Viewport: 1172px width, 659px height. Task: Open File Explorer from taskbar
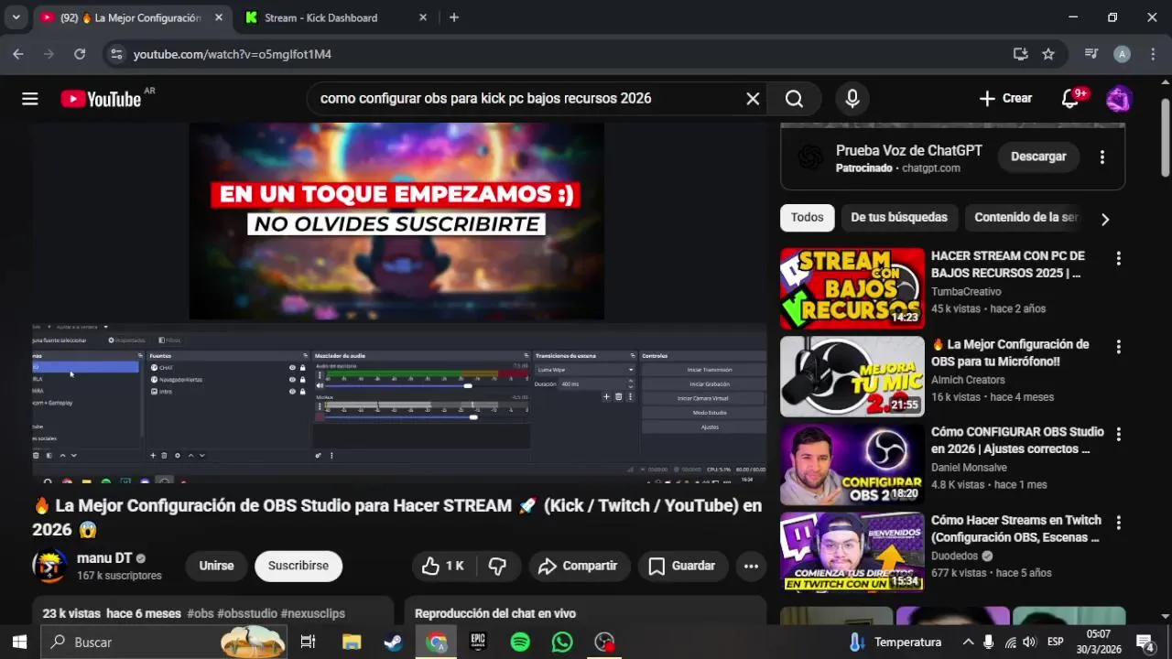click(352, 643)
